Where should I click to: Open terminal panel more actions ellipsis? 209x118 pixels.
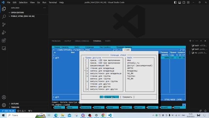click(x=197, y=41)
